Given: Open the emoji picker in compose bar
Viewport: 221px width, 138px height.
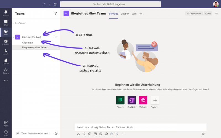Looking at the screenshot, I should 90,134.
